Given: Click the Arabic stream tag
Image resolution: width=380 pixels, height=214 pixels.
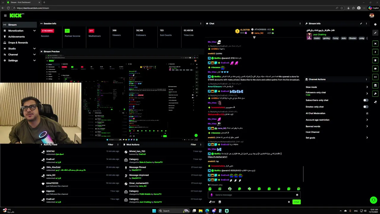Looking at the screenshot, I should point(317,38).
